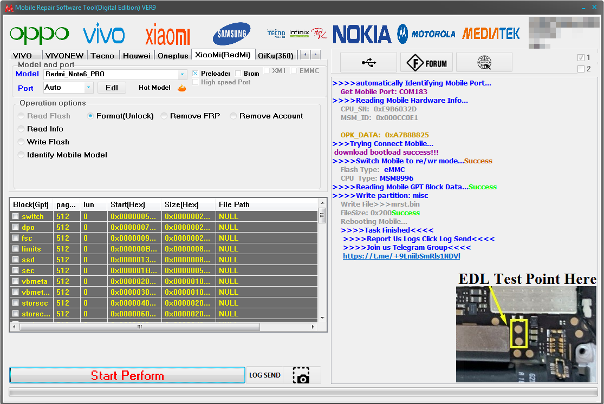Choose the Motorola brand logo
604x404 pixels.
(x=426, y=34)
